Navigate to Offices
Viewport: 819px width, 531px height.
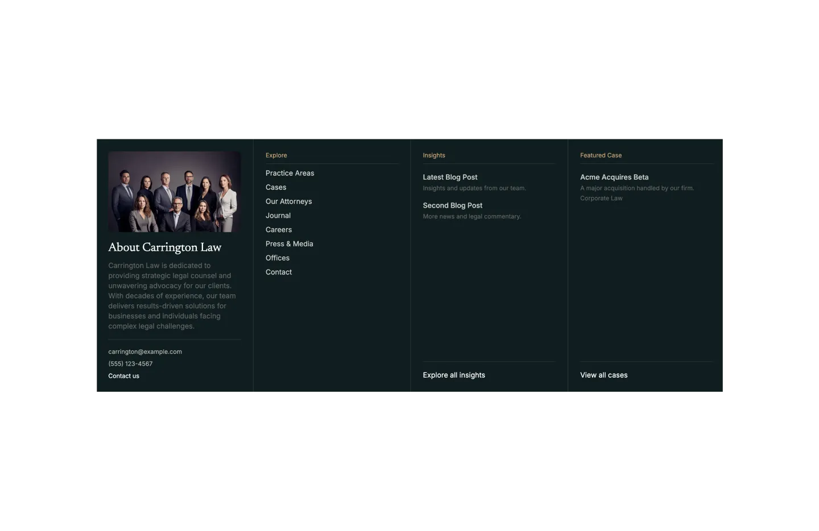(278, 258)
